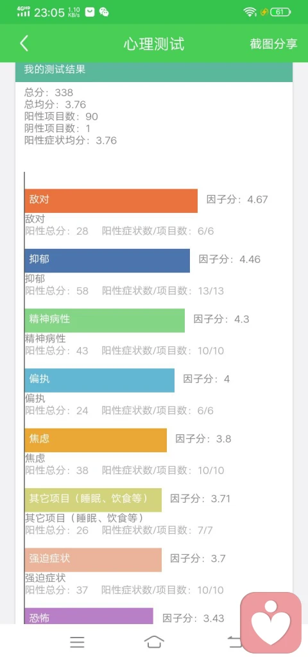Image resolution: width=308 pixels, height=660 pixels.
Task: Tap the 心理测试 page title
Action: [154, 44]
